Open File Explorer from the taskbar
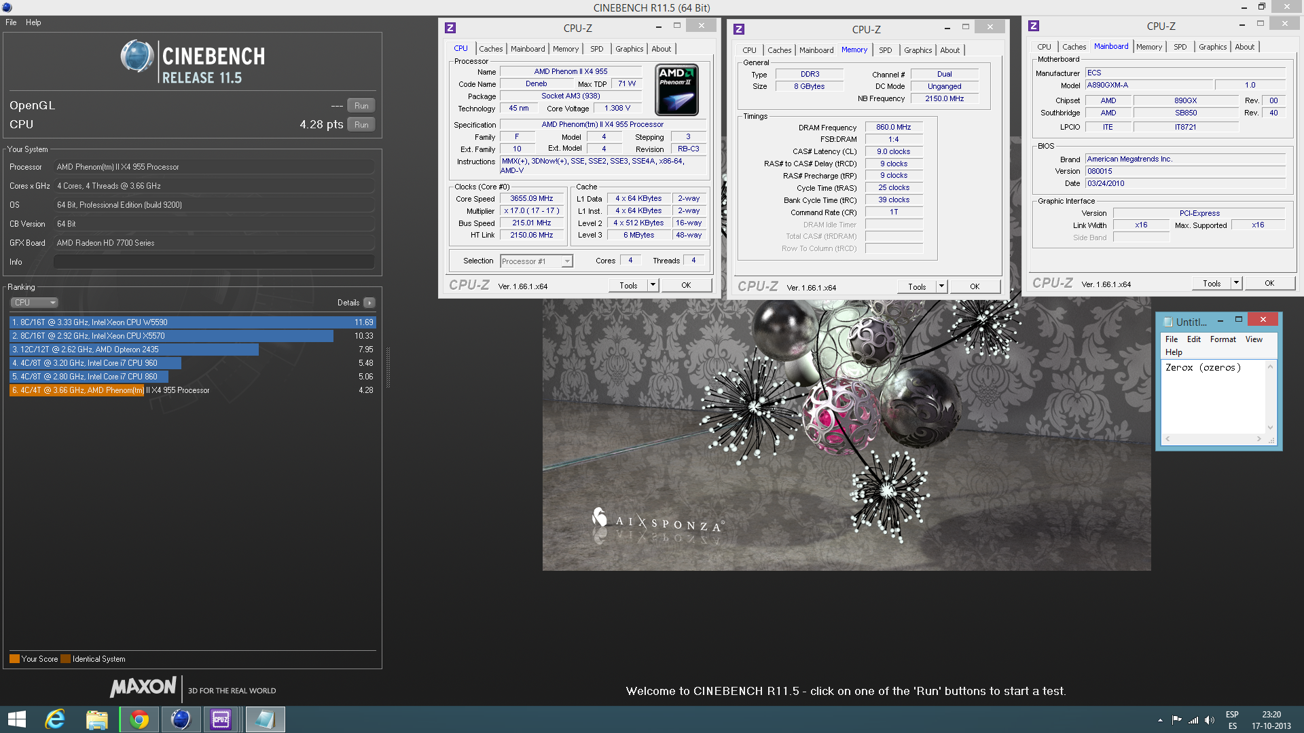 point(97,719)
